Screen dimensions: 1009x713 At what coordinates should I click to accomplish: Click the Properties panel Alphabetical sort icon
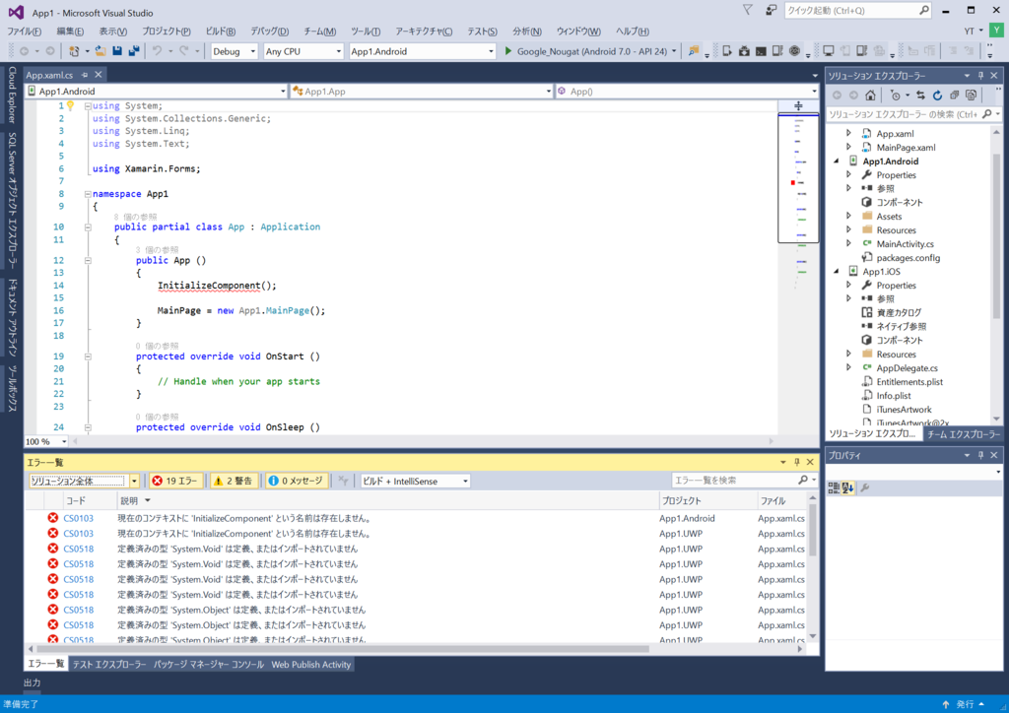[x=847, y=488]
